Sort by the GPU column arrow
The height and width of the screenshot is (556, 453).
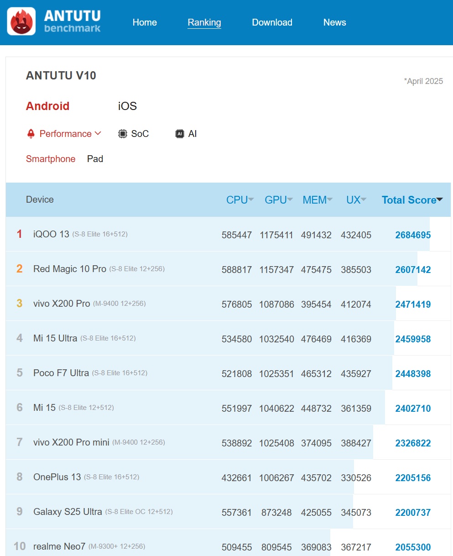(290, 199)
